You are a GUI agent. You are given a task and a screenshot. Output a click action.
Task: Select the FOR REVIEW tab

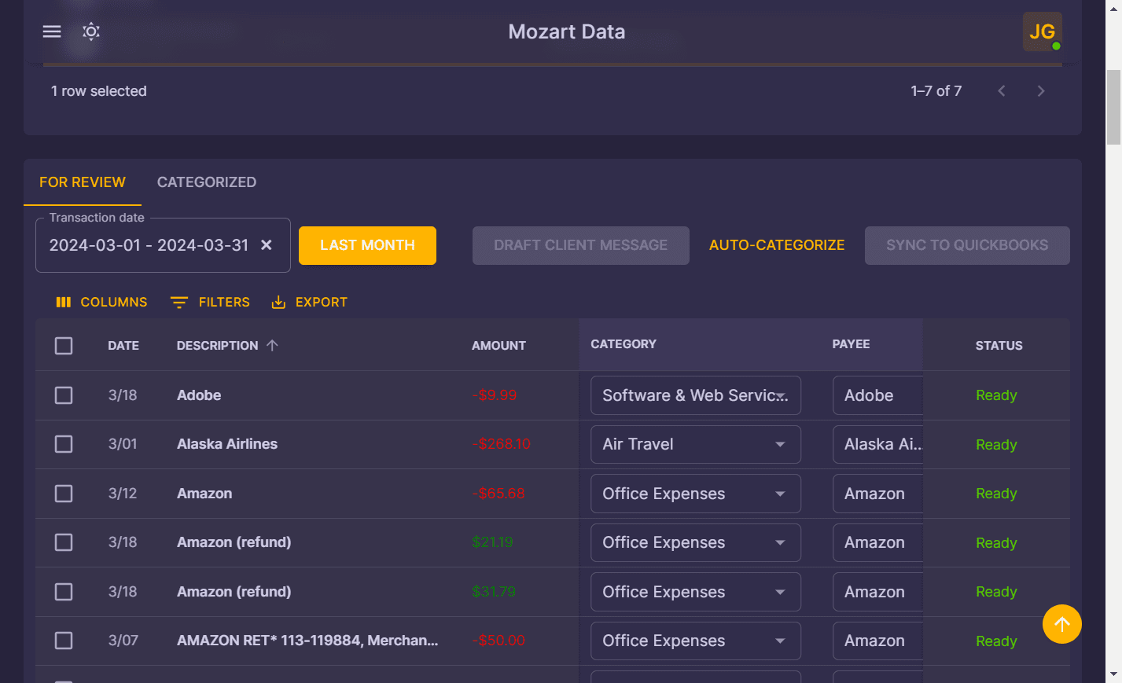tap(83, 182)
